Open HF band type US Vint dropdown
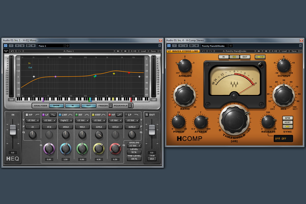306x204 pixels. click(x=115, y=120)
